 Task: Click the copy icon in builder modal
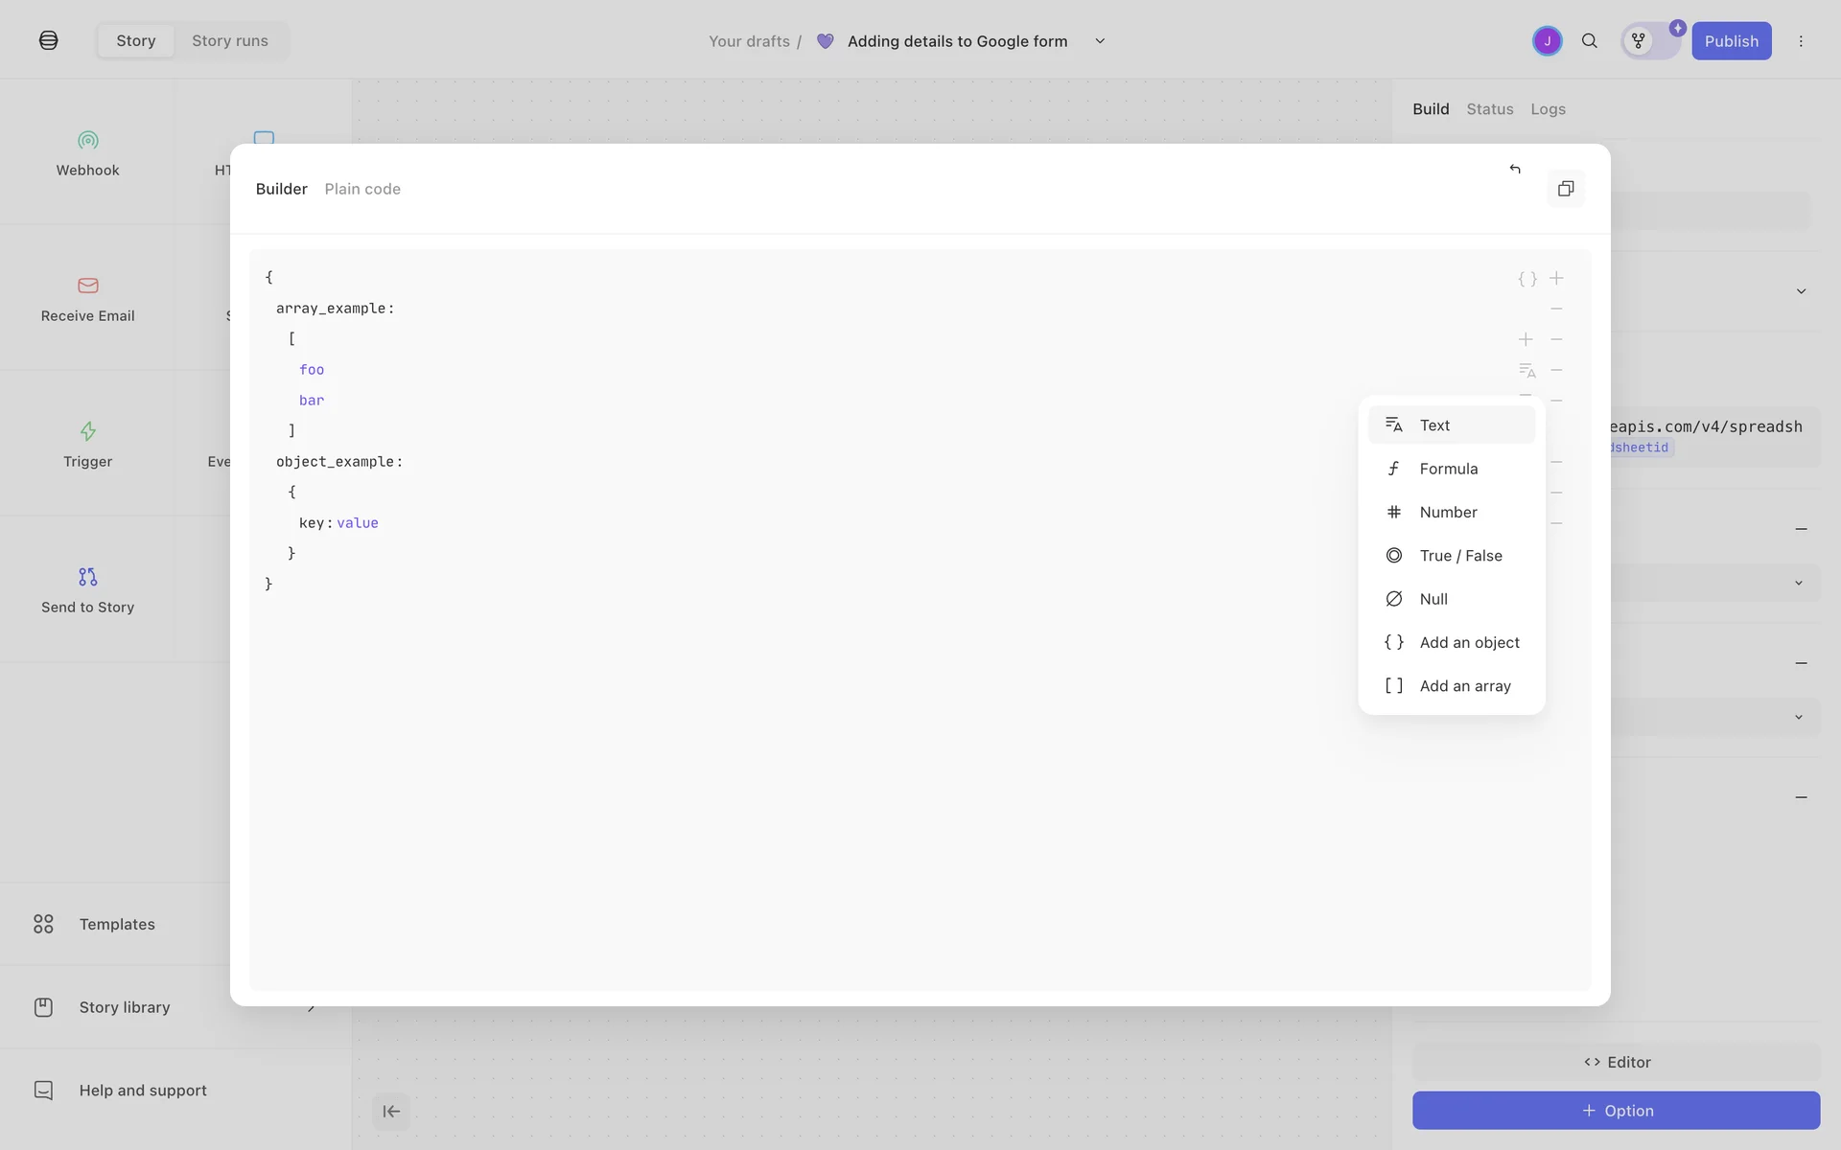point(1566,189)
